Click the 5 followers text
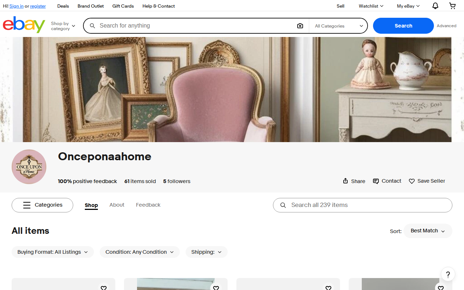 [x=177, y=181]
